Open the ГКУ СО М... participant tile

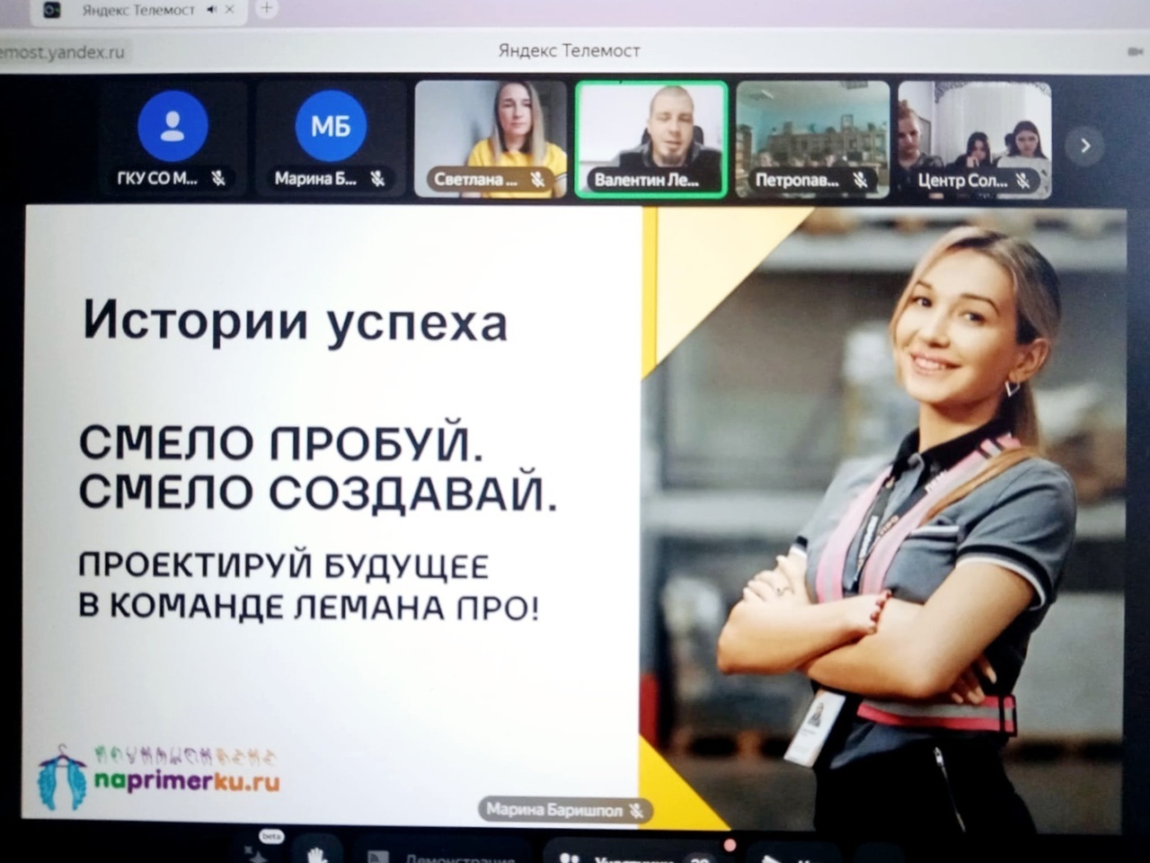[x=172, y=139]
